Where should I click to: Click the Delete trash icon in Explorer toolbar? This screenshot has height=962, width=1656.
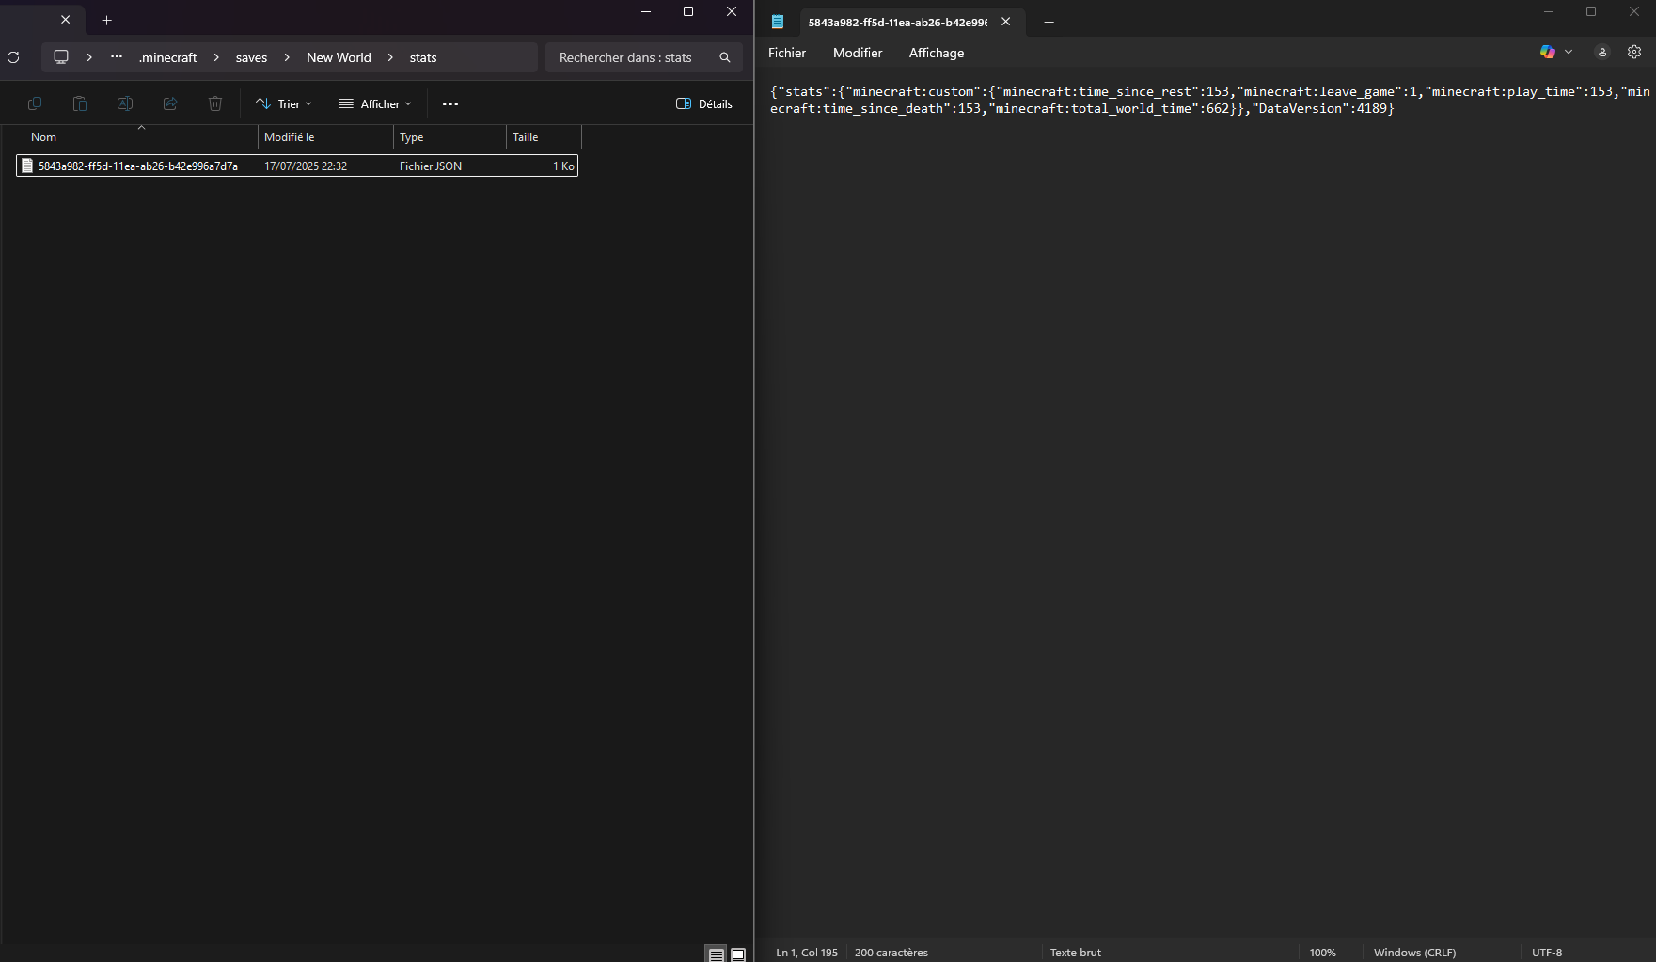[215, 103]
